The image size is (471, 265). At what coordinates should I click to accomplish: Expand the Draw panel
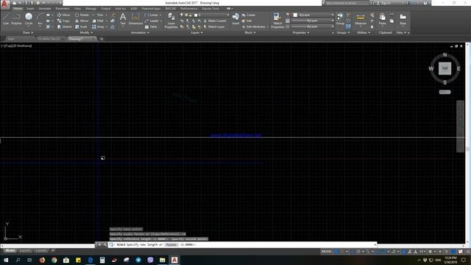pyautogui.click(x=28, y=32)
